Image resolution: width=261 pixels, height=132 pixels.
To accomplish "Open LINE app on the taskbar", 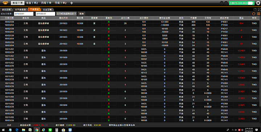I will [50, 130].
